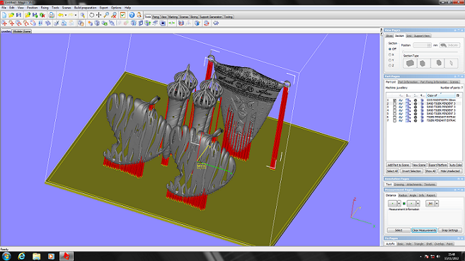This screenshot has height=261, width=465.
Task: Open the Options menu
Action: [116, 7]
